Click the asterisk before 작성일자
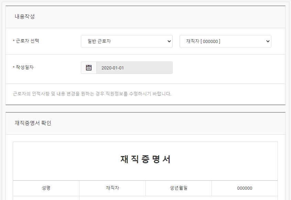This screenshot has width=291, height=200. 14,67
